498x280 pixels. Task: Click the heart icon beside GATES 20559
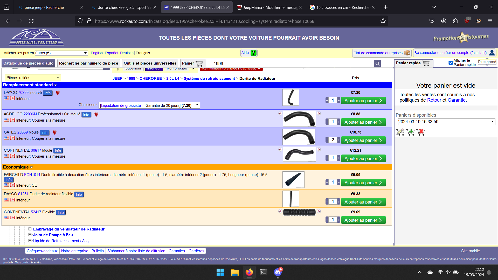pyautogui.click(x=54, y=132)
